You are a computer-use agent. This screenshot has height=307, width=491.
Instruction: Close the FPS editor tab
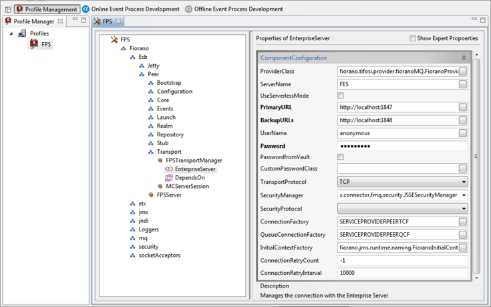click(x=118, y=21)
